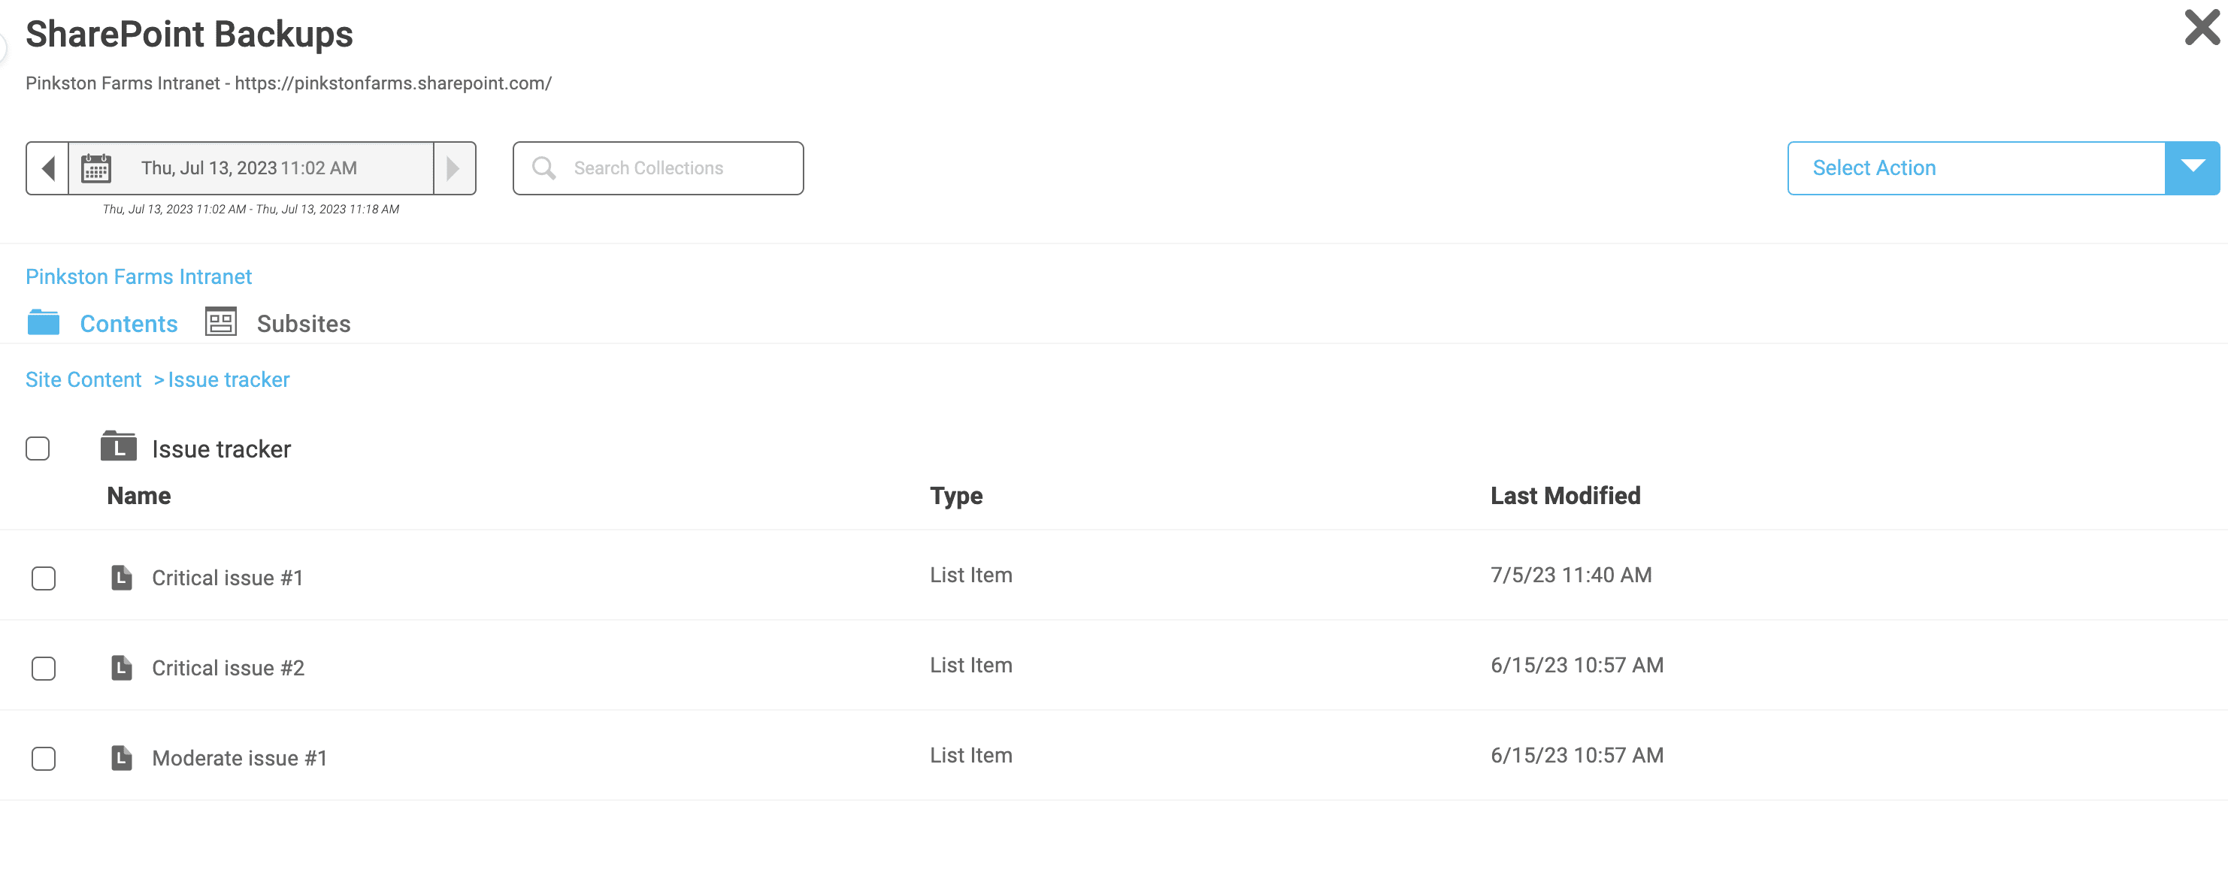The image size is (2228, 894).
Task: Go to previous backup snapshot arrow
Action: (48, 168)
